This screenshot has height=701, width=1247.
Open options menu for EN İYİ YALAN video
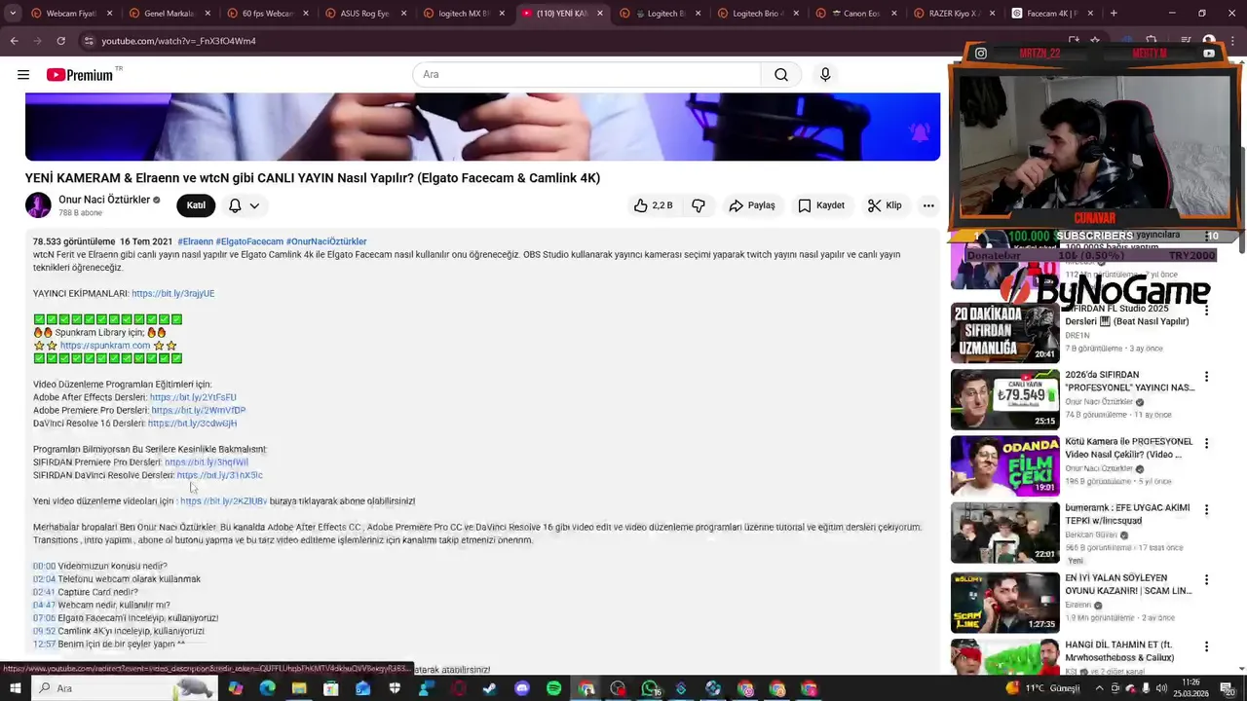(1206, 579)
